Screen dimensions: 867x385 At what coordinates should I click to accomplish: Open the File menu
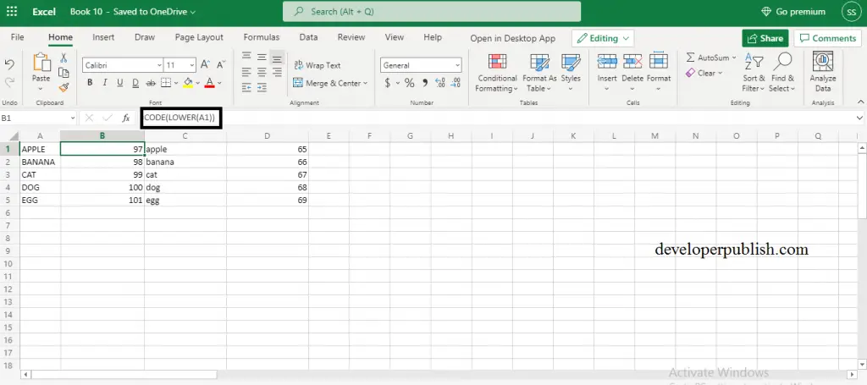pyautogui.click(x=18, y=37)
